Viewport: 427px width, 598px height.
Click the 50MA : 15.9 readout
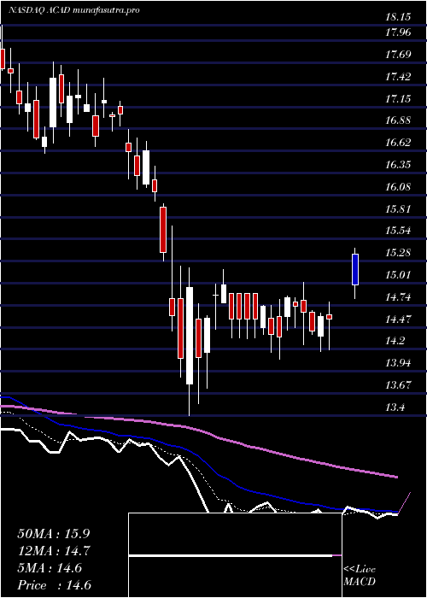tap(54, 534)
